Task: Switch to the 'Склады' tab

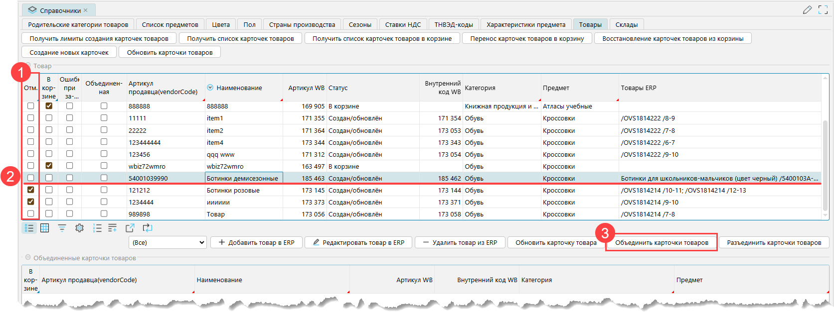Action: point(626,24)
